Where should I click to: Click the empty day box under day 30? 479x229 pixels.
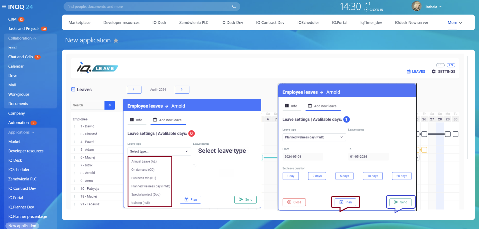click(456, 134)
